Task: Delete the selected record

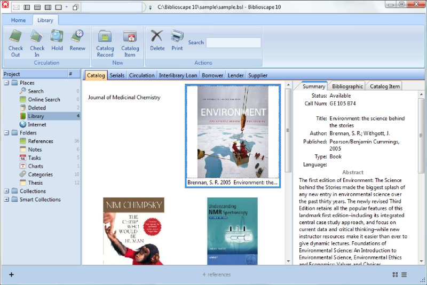Action: [x=157, y=40]
